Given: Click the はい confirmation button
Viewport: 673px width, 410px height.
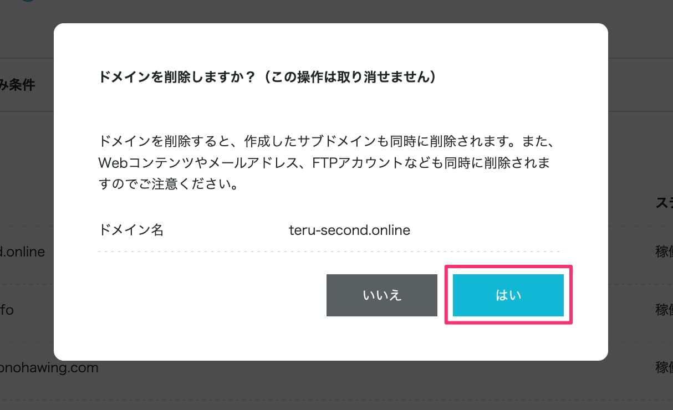Looking at the screenshot, I should click(x=508, y=295).
